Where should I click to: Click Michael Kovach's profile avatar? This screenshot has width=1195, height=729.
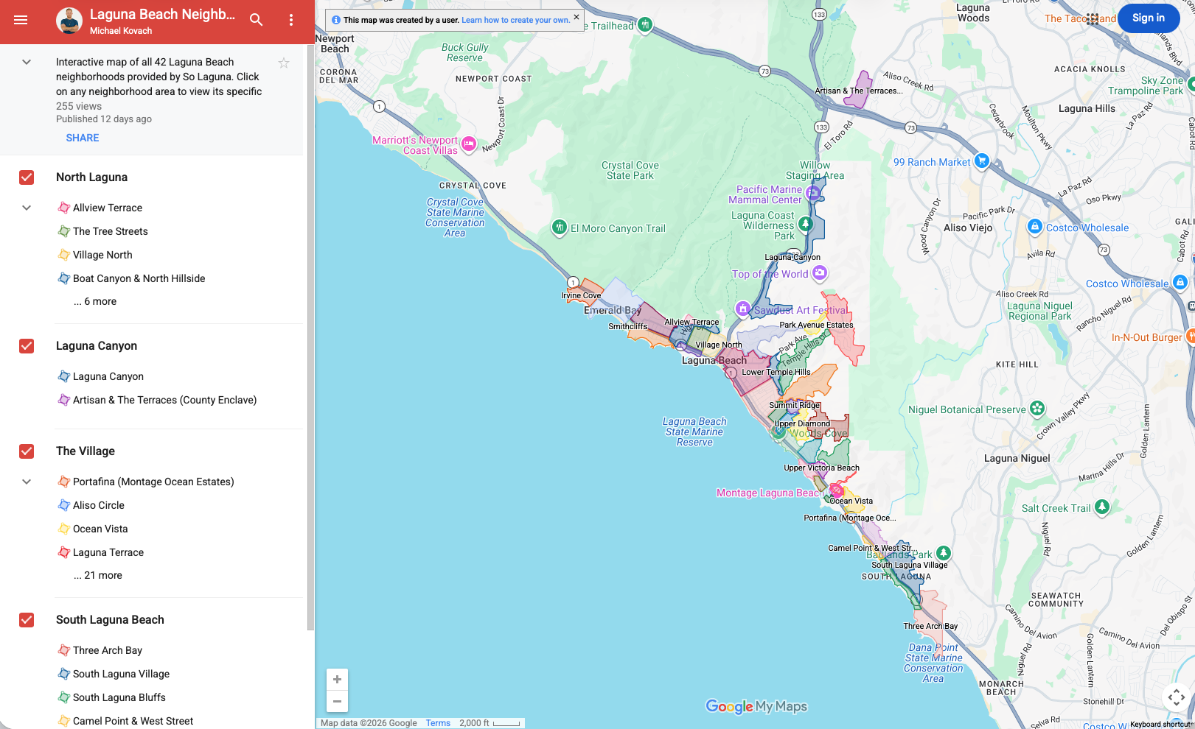coord(69,21)
